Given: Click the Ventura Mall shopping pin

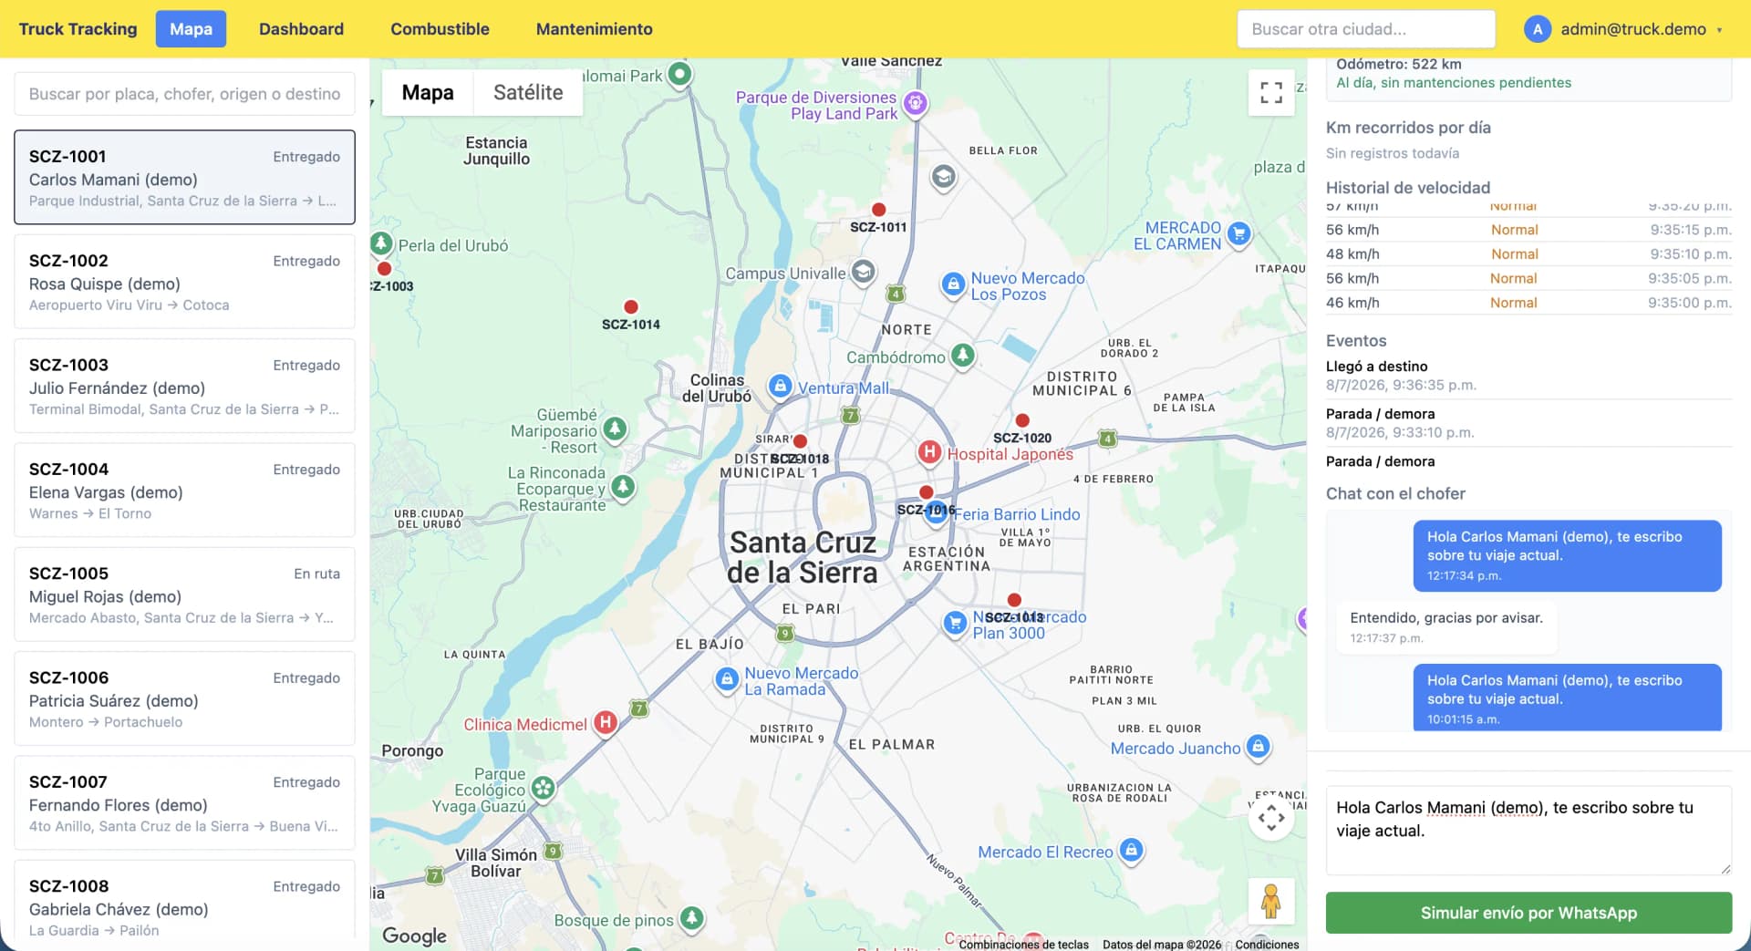Looking at the screenshot, I should click(x=780, y=387).
